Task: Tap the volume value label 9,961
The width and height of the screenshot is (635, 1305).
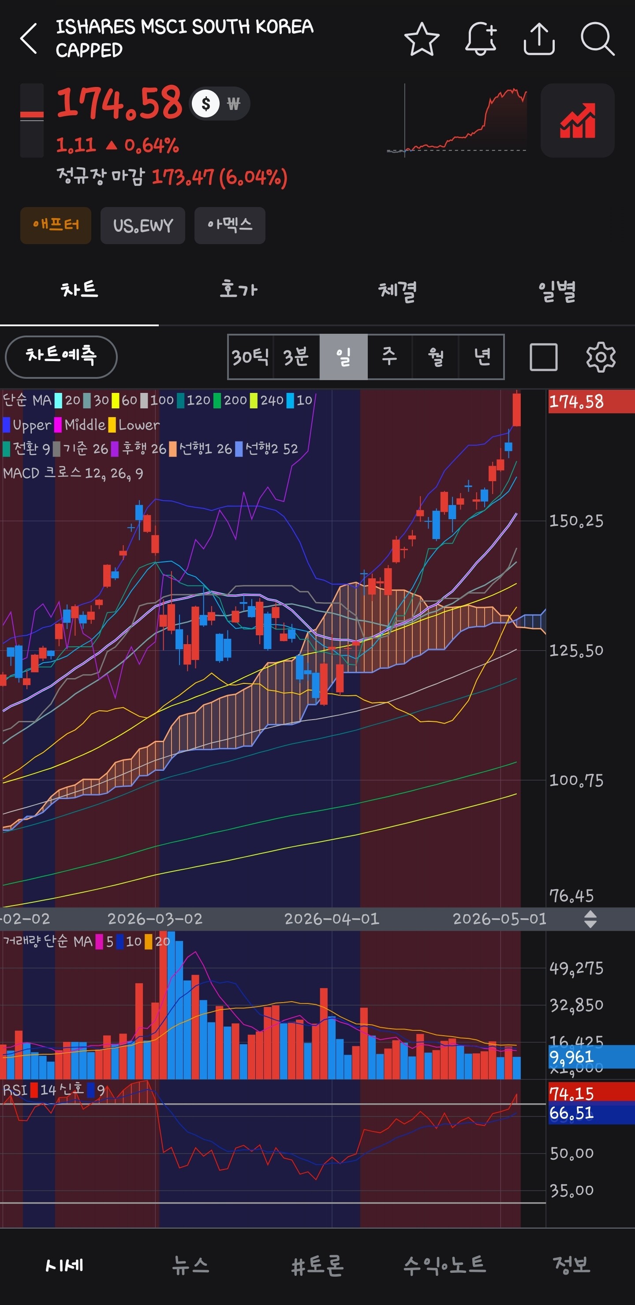Action: [x=591, y=1057]
